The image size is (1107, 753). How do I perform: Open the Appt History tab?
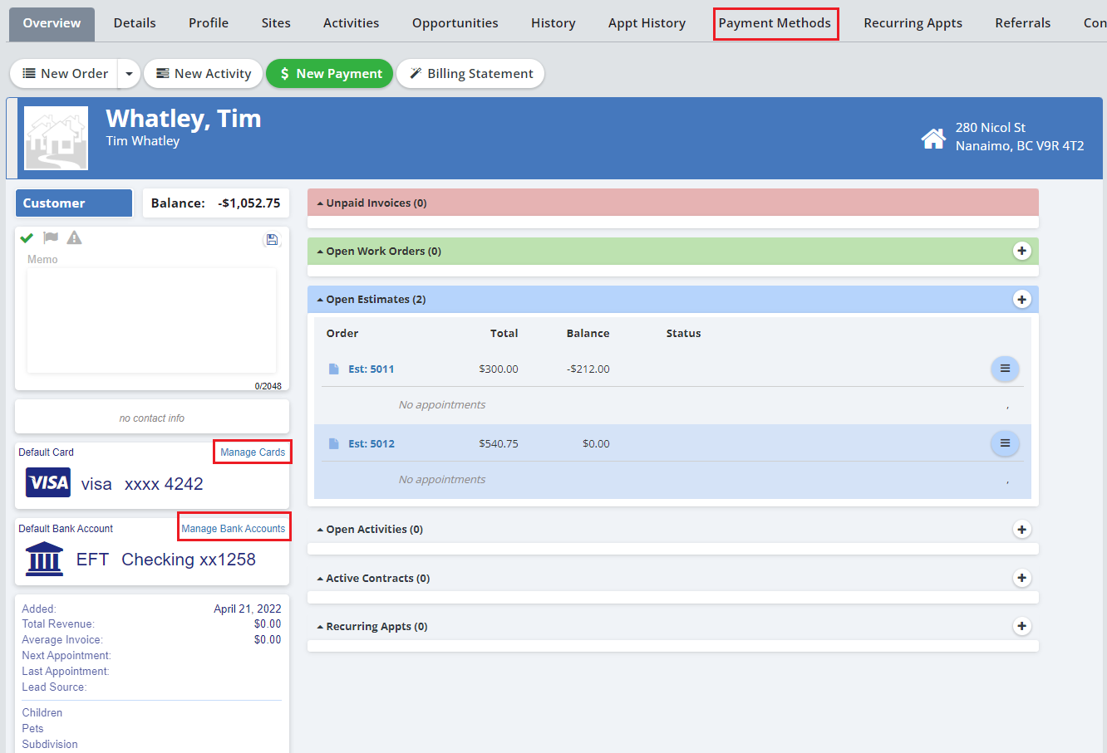click(x=647, y=23)
